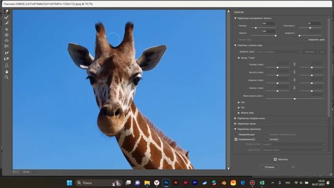The image size is (334, 188).
Task: Toggle link icon for eye width sliders
Action: tap(294, 80)
